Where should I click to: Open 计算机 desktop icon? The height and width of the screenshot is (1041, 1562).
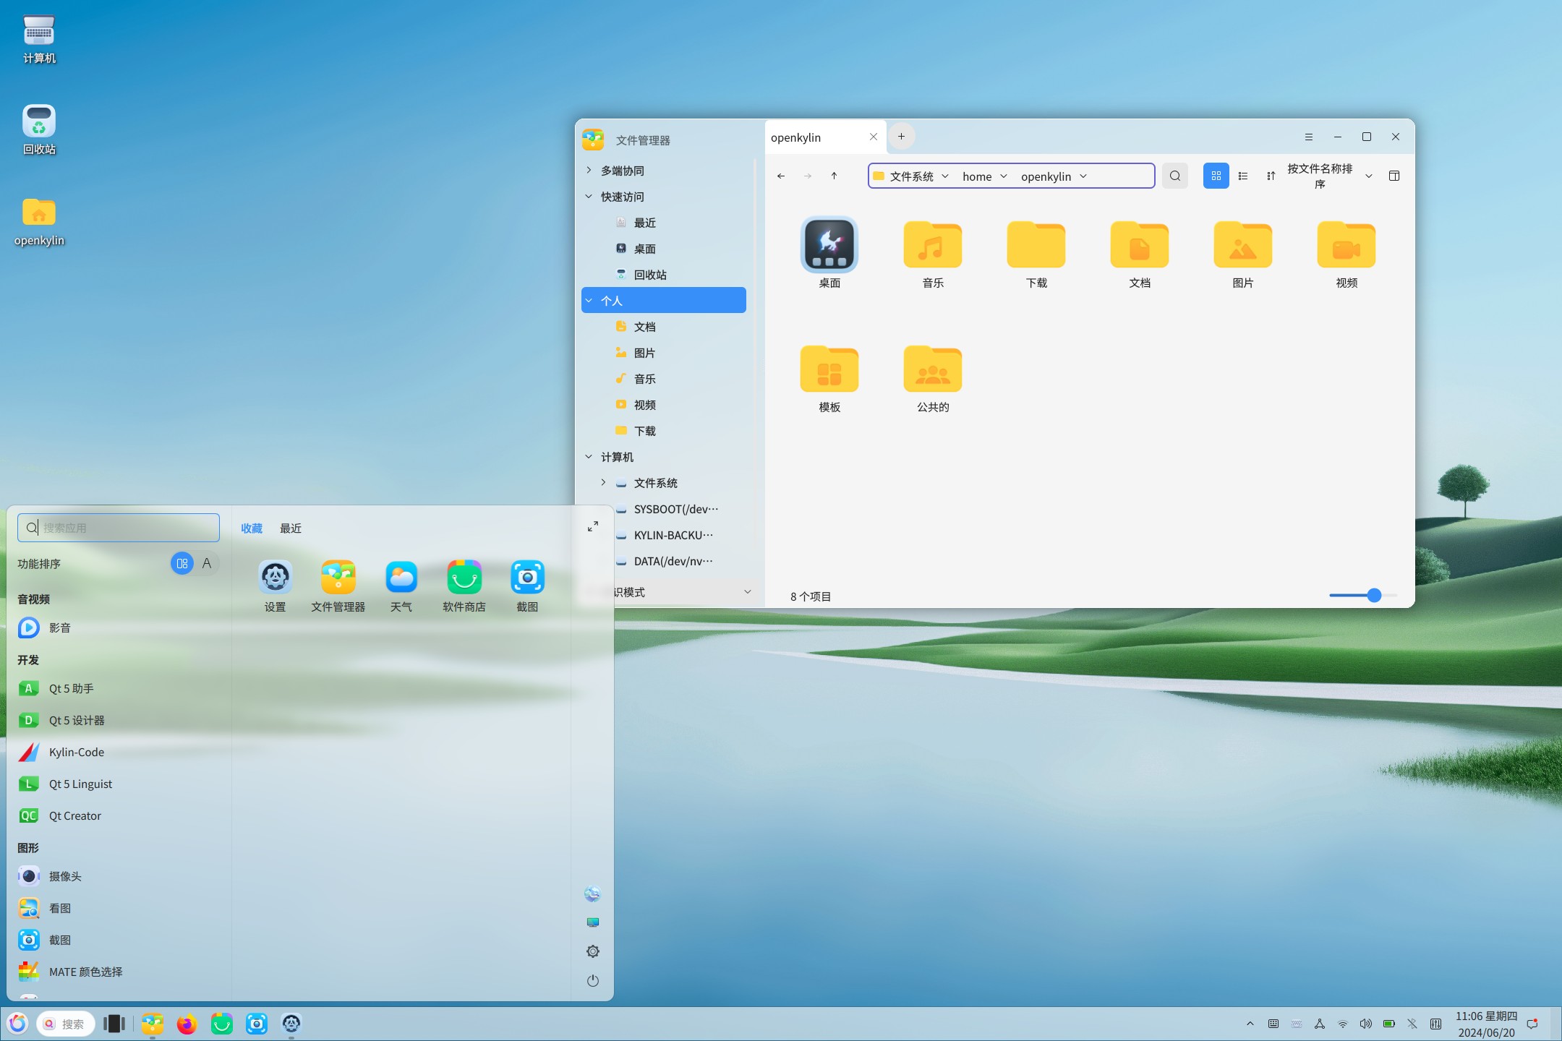tap(39, 39)
